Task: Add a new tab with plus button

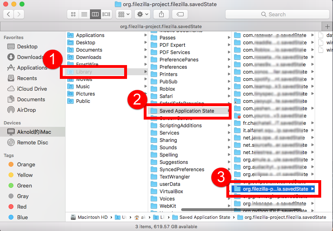Action: click(x=328, y=26)
